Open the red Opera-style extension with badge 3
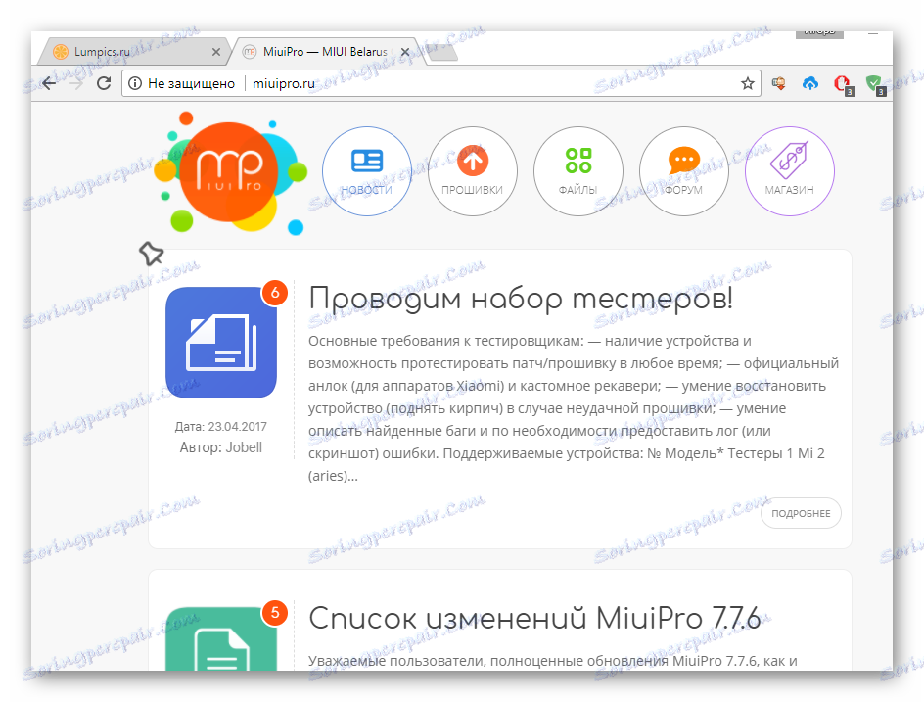Image resolution: width=924 pixels, height=702 pixels. tap(843, 85)
